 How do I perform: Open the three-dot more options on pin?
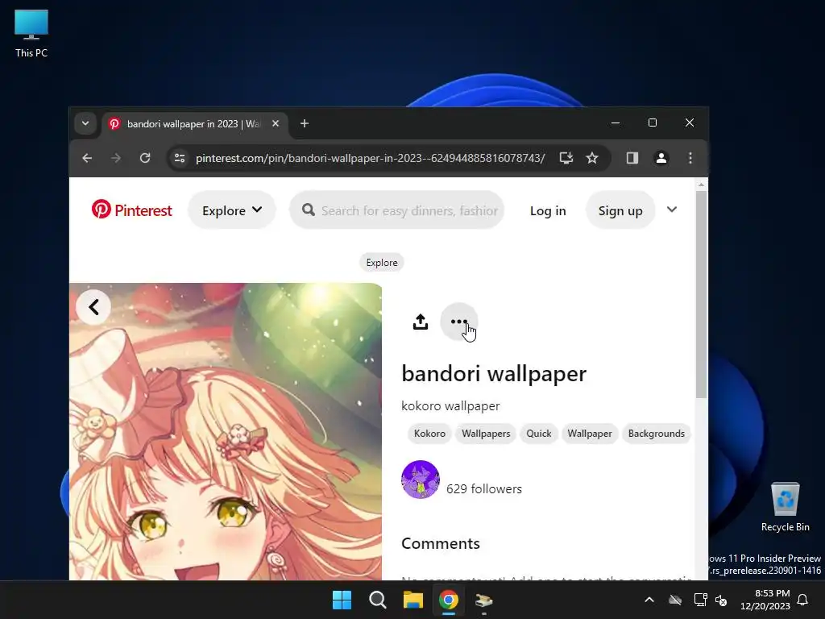458,322
